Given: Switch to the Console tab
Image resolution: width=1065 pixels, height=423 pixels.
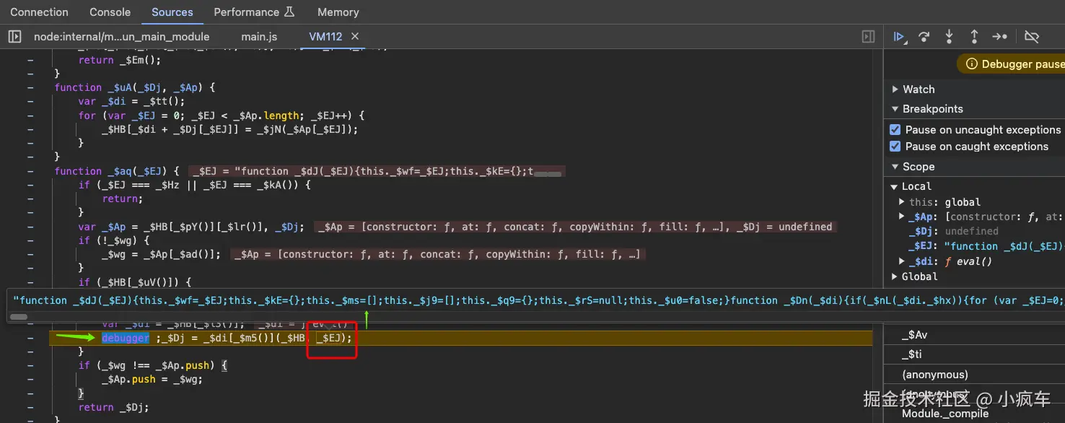Looking at the screenshot, I should [x=110, y=12].
